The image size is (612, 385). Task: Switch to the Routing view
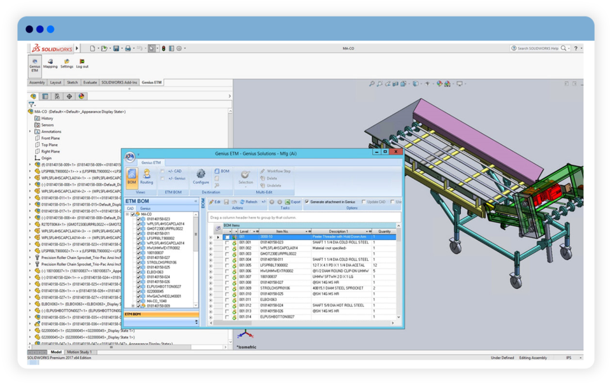pos(147,176)
